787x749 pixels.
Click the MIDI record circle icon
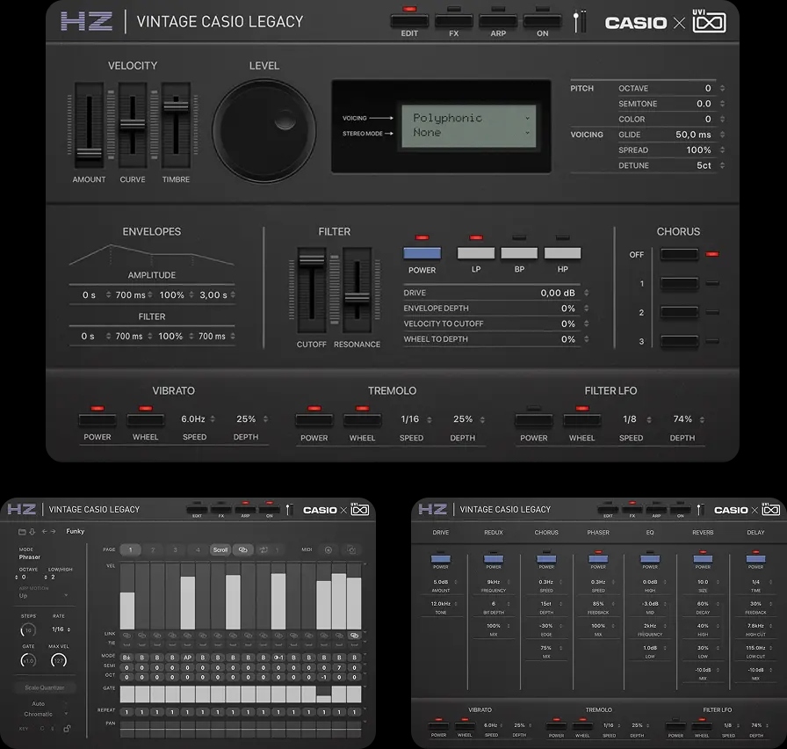[329, 549]
